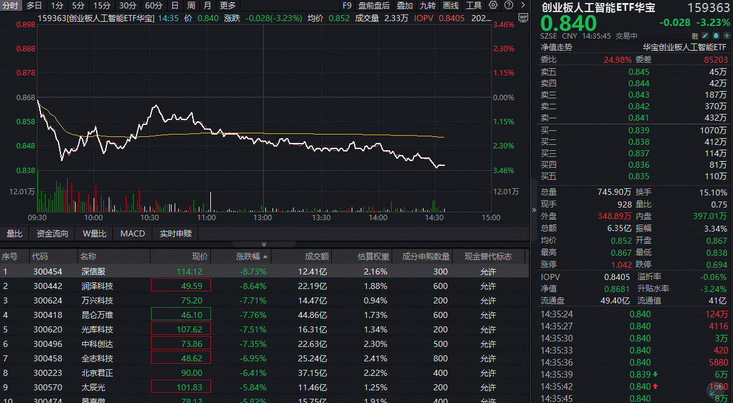Click the F9 shortcut label in the toolbar

[x=346, y=5]
